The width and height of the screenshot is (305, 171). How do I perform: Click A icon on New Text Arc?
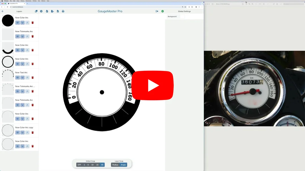[x=27, y=78]
